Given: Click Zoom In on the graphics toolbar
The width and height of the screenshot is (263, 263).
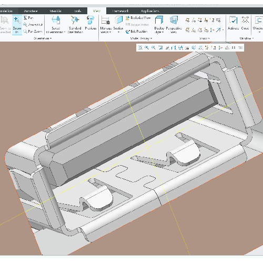Looking at the screenshot, I should click(147, 47).
